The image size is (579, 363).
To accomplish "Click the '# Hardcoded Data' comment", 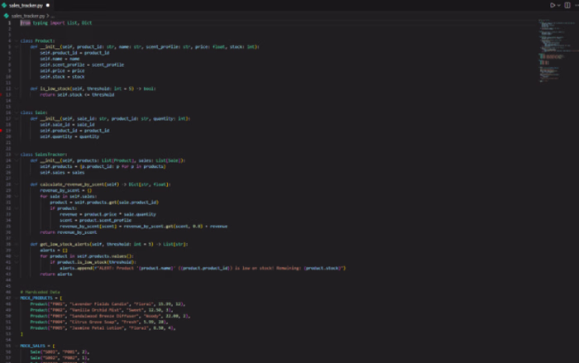I will 40,292.
